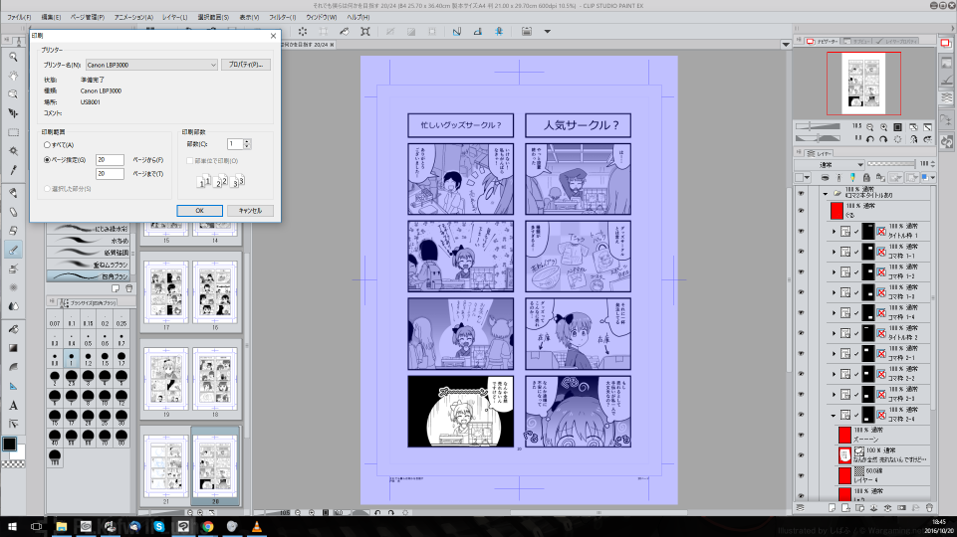Screen dimensions: 957x537
Task: Select the Eyedropper tool
Action: coord(14,170)
